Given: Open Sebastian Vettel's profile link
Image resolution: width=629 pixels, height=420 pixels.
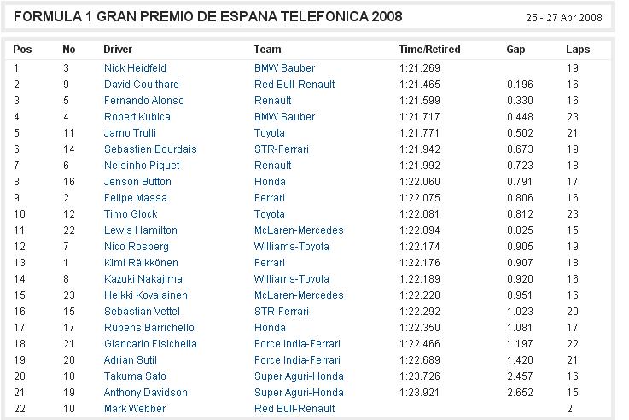Looking at the screenshot, I should tap(142, 312).
